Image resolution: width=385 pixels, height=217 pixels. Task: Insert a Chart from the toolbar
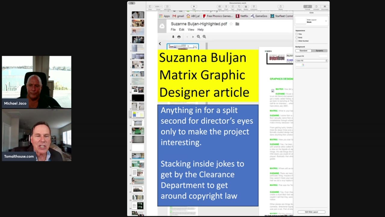point(226,6)
